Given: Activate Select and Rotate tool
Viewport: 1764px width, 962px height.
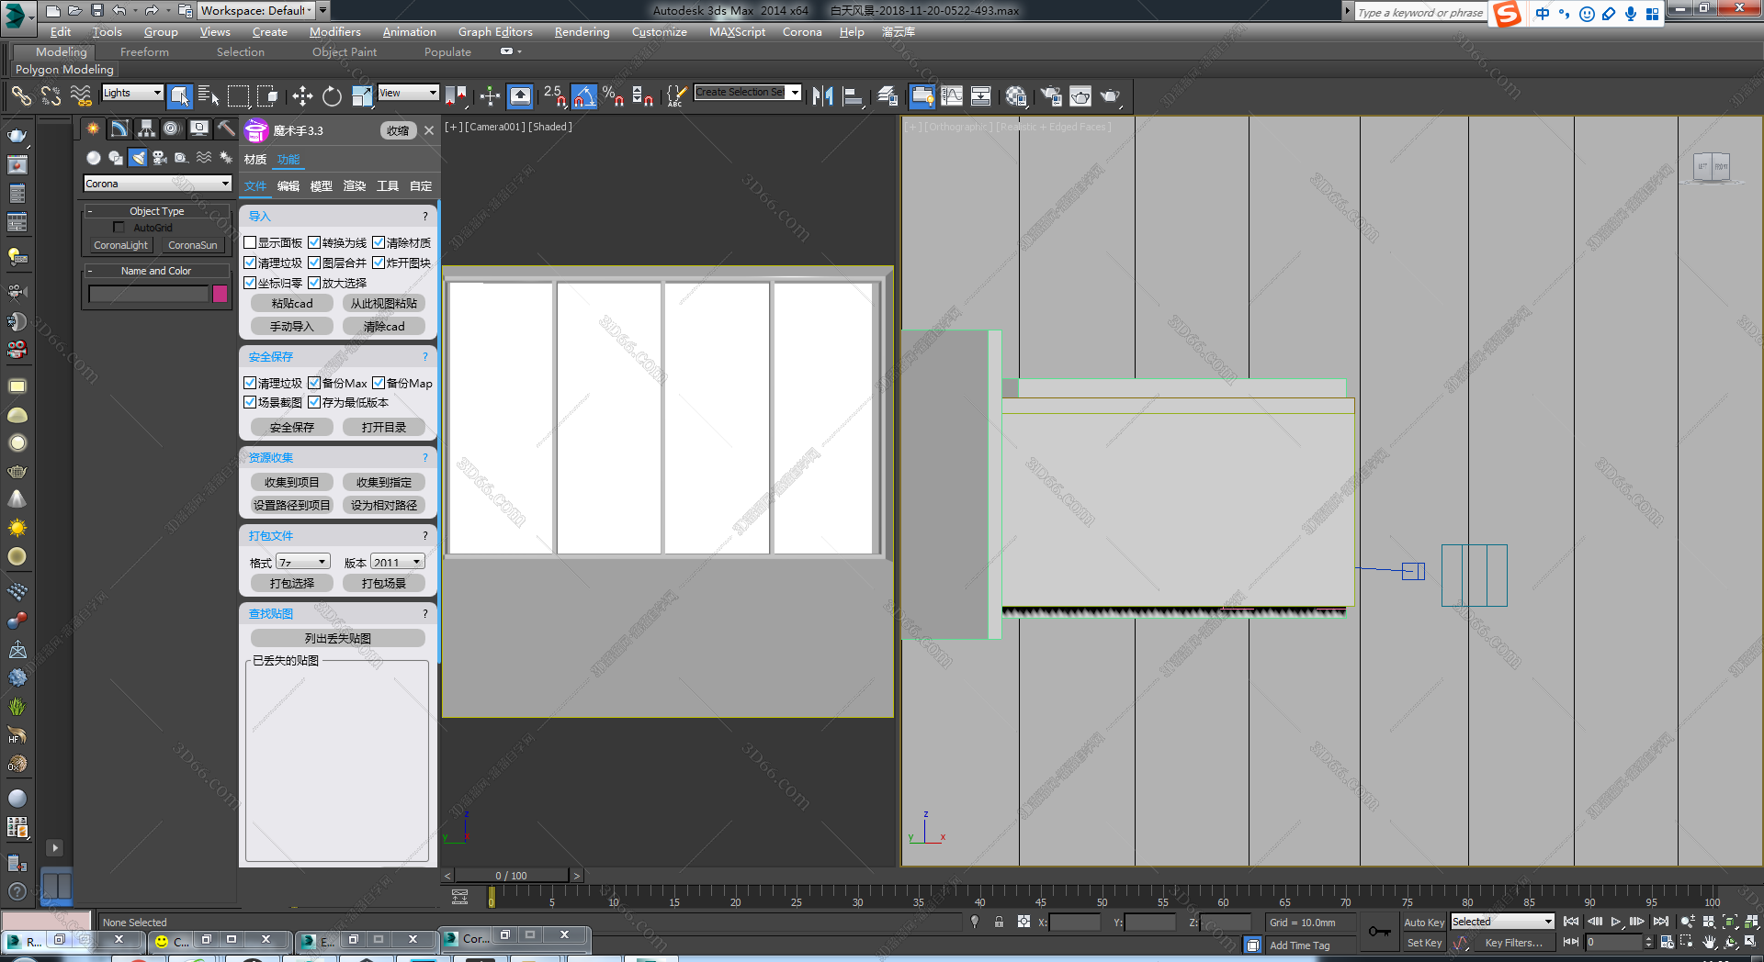Looking at the screenshot, I should pyautogui.click(x=332, y=95).
